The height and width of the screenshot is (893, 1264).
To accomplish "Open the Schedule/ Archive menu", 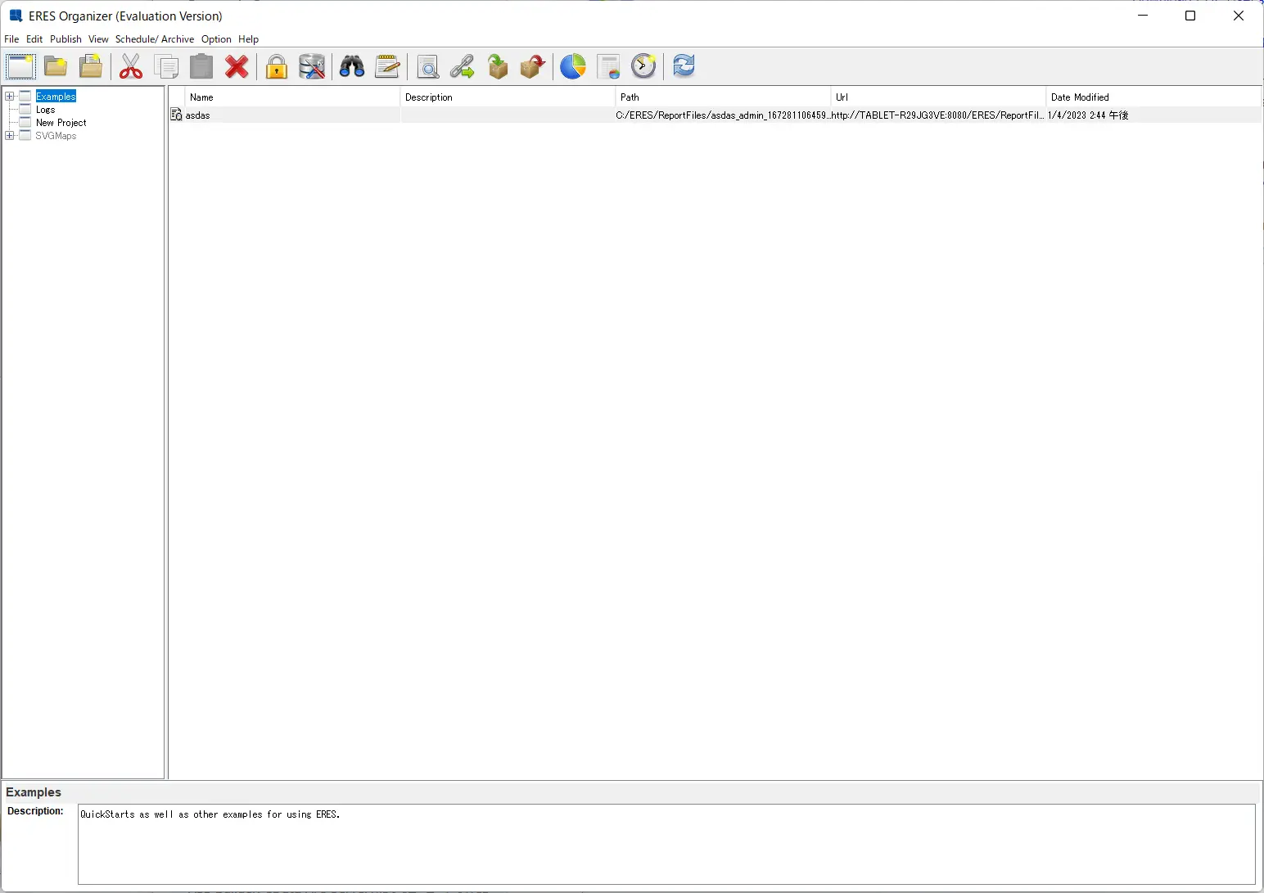I will [x=155, y=39].
